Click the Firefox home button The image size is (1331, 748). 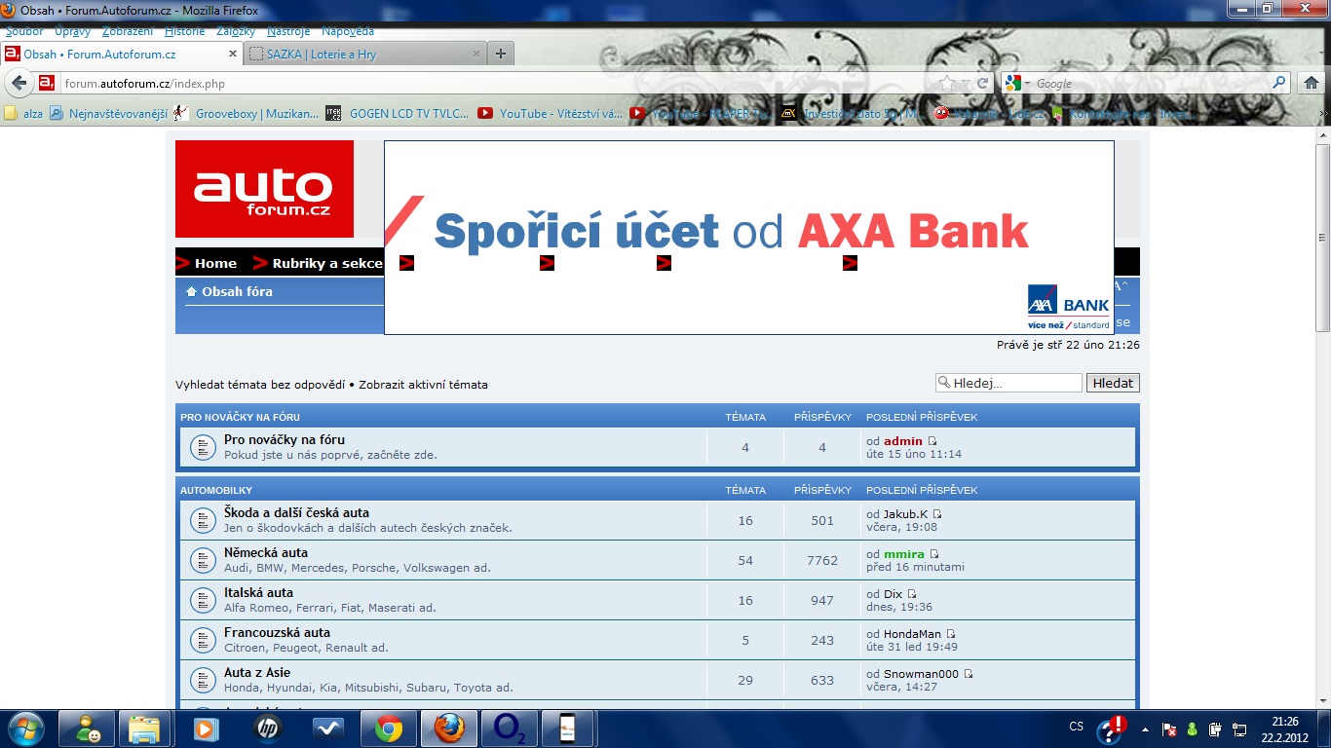point(1312,84)
